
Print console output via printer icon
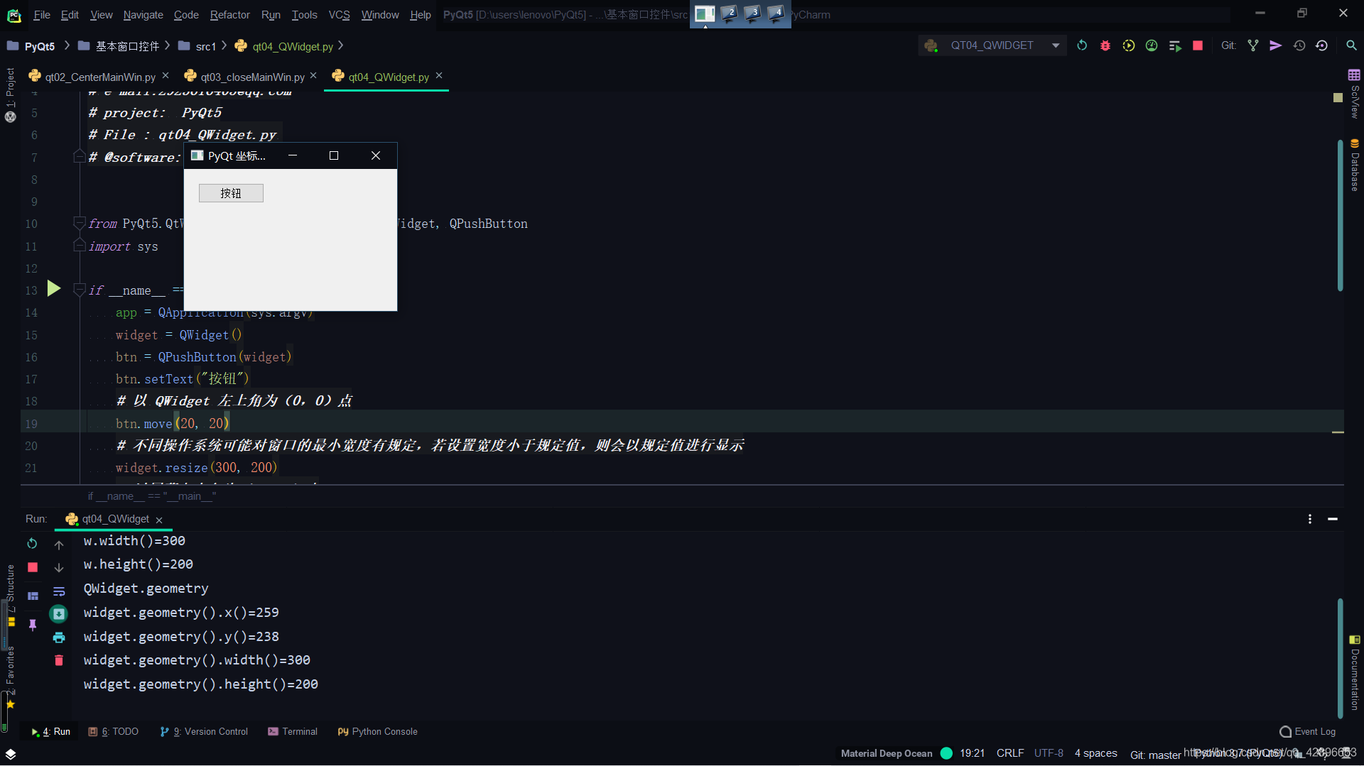(59, 638)
